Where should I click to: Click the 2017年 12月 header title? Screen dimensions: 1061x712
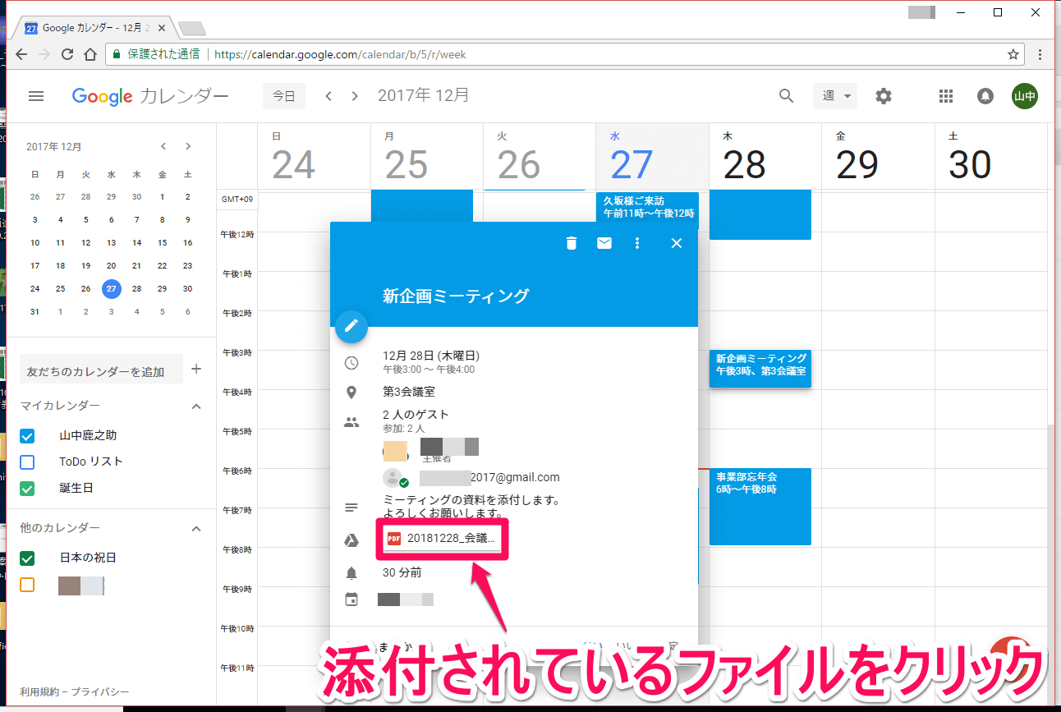tap(424, 96)
